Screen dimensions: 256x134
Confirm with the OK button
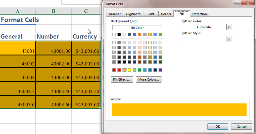[x=217, y=127]
